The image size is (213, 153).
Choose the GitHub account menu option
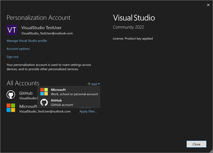click(x=62, y=103)
